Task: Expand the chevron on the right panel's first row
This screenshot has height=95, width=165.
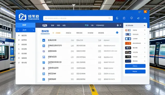Action: (x=145, y=30)
